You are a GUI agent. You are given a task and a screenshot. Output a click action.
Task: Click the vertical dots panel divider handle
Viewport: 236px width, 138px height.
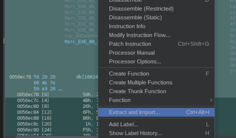click(x=4, y=41)
